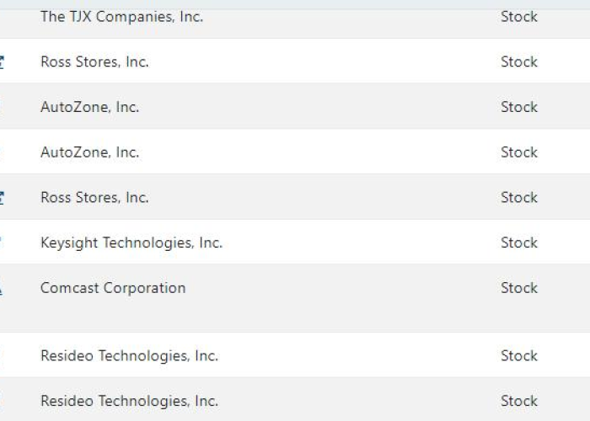Open Keysight Technologies, Inc. entry
Image resolution: width=590 pixels, height=421 pixels.
coord(131,242)
